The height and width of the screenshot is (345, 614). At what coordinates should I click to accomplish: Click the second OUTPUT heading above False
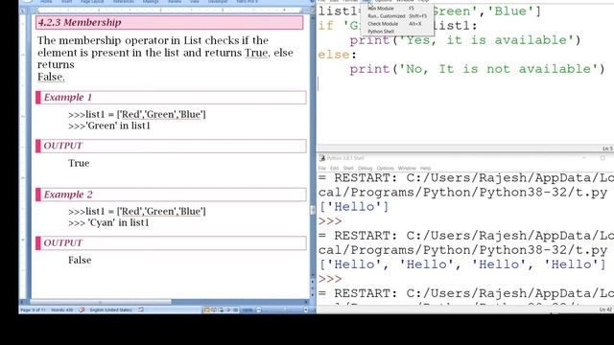click(x=62, y=242)
